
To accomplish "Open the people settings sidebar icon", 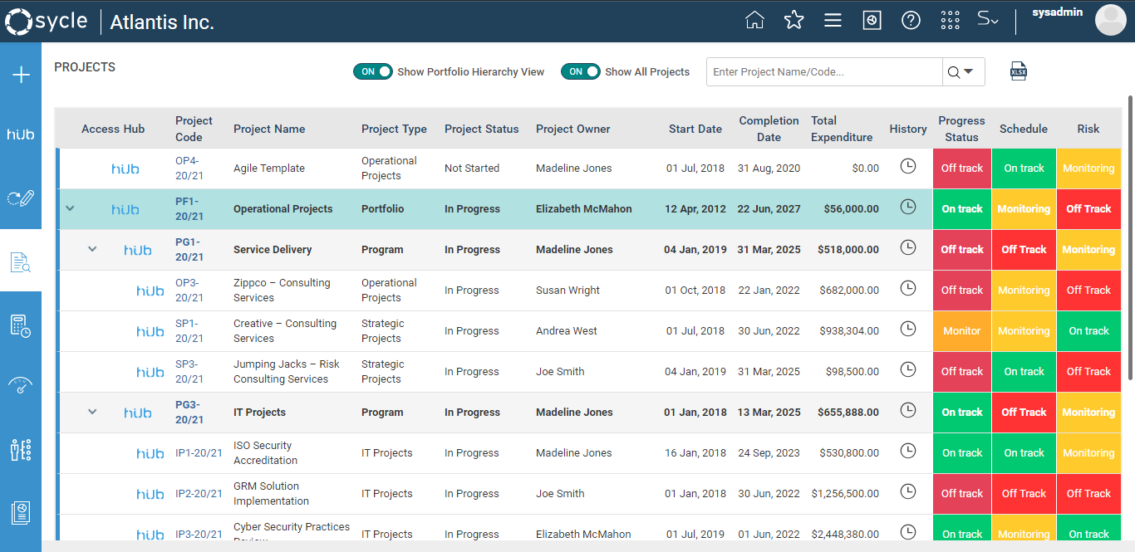I will [x=21, y=450].
